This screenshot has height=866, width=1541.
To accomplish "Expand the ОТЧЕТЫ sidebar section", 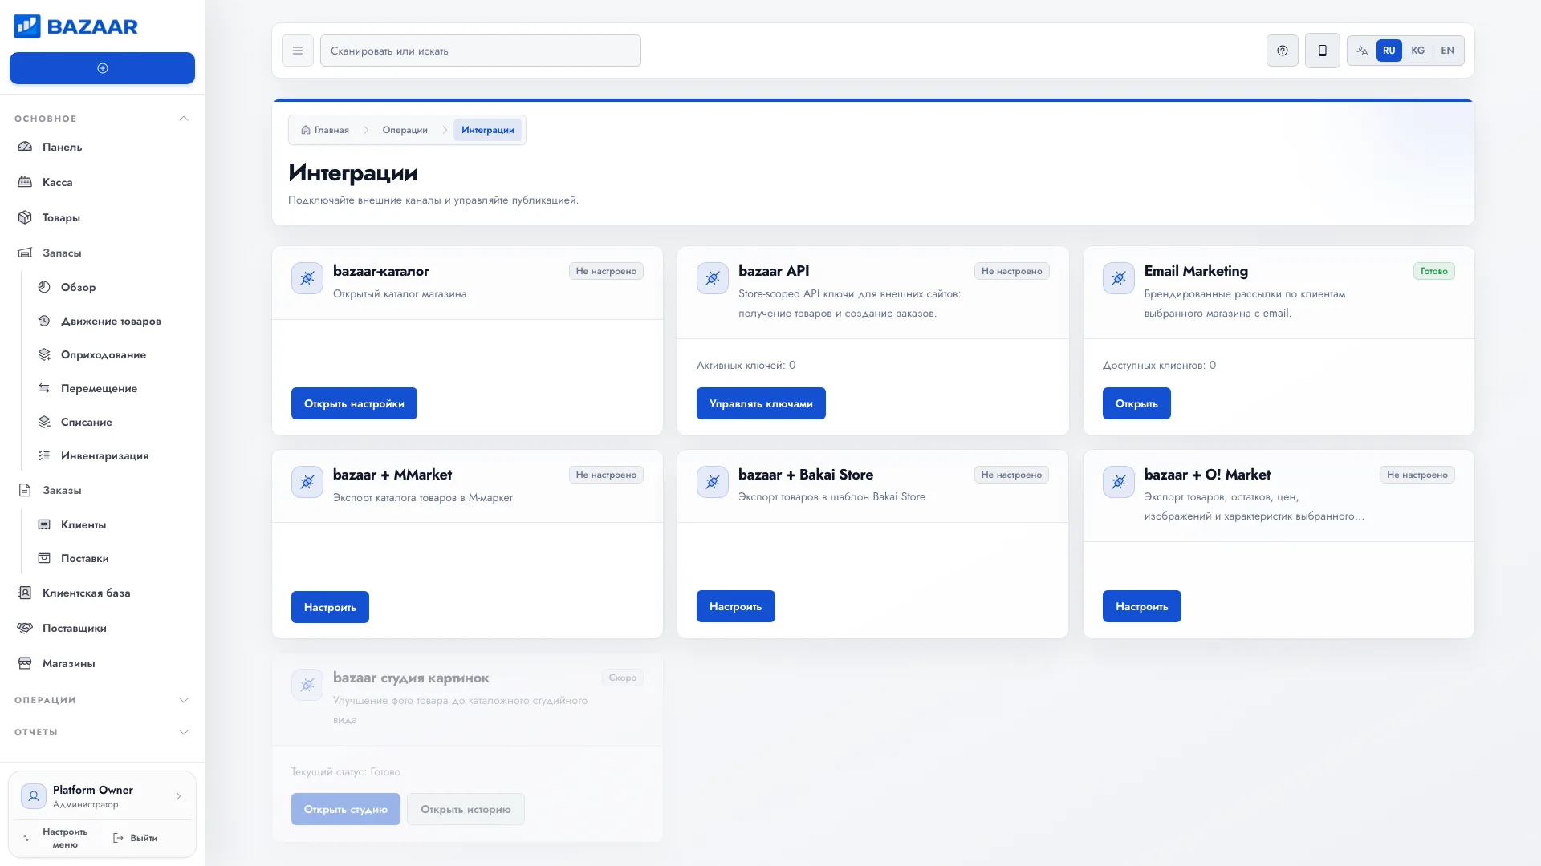I will tap(102, 732).
